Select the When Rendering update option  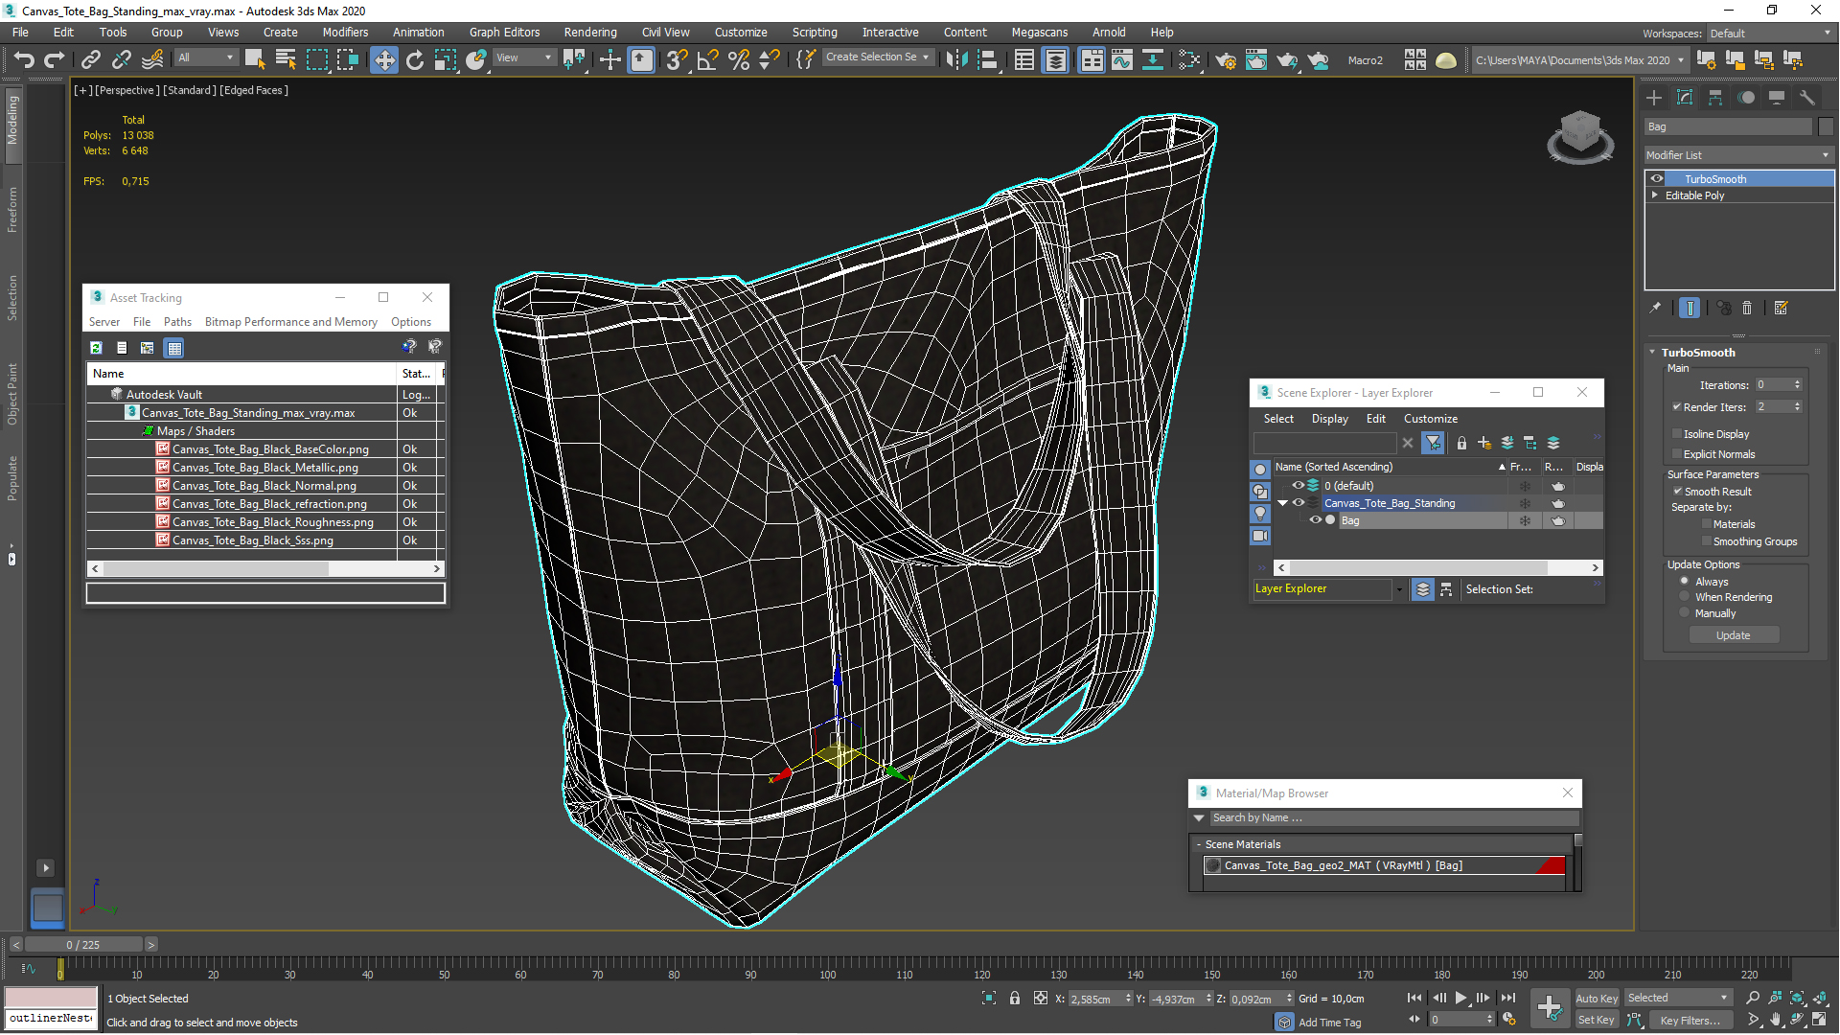click(x=1684, y=597)
